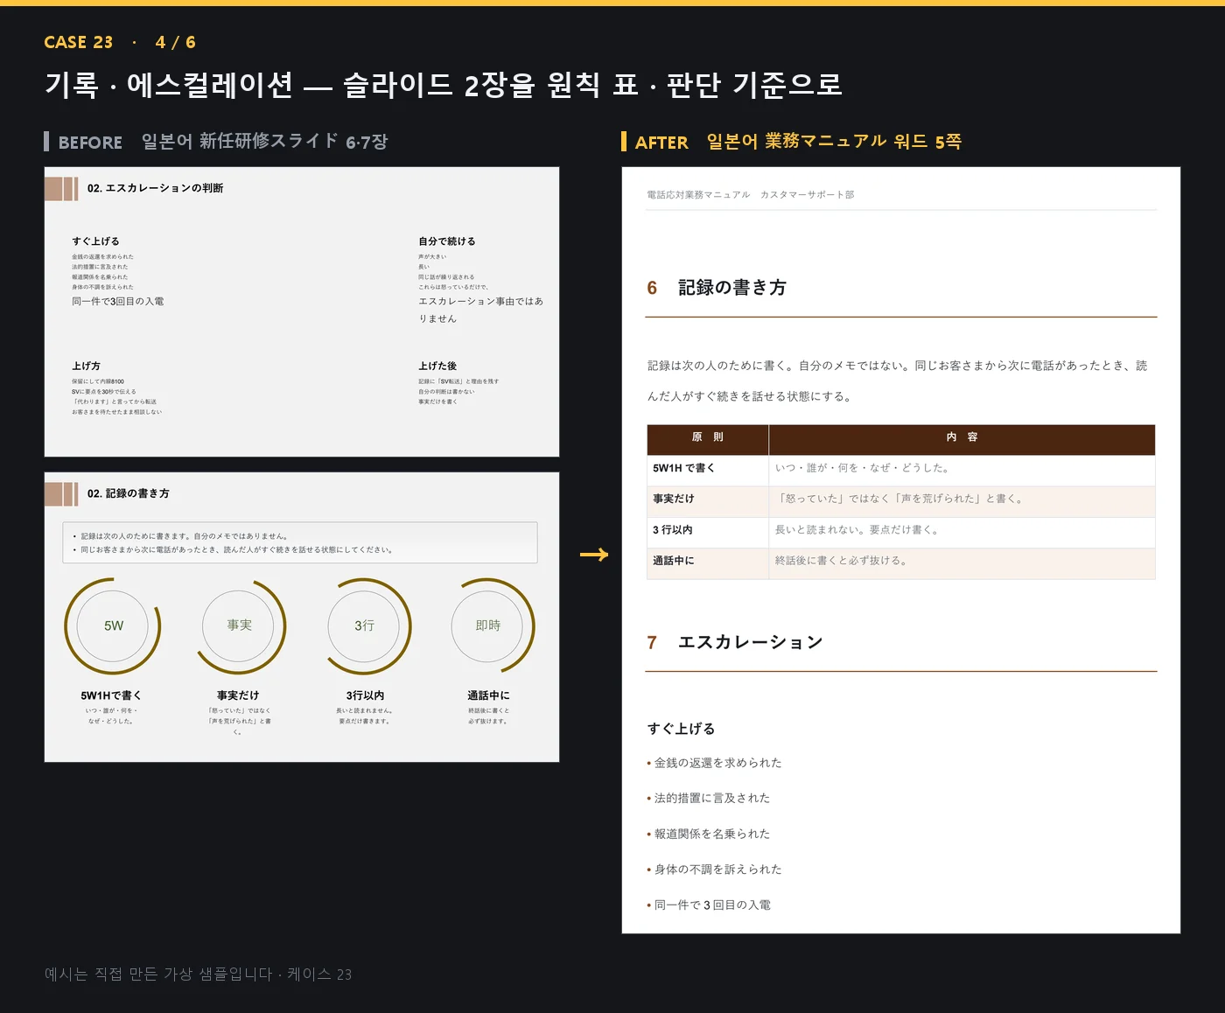Select the CASE 23 label at top
This screenshot has width=1225, height=1013.
[79, 42]
